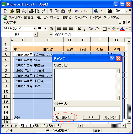133x134 pixels.
Task: Align text right in the cell
Action: point(71,29)
